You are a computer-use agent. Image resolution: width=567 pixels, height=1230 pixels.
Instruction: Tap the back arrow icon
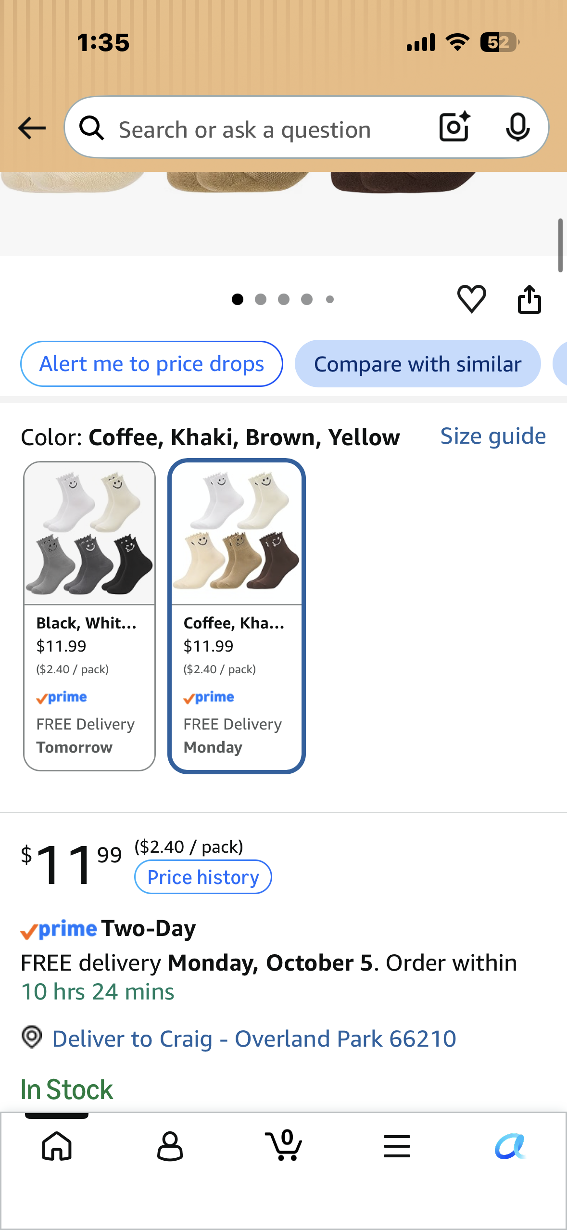(x=32, y=128)
